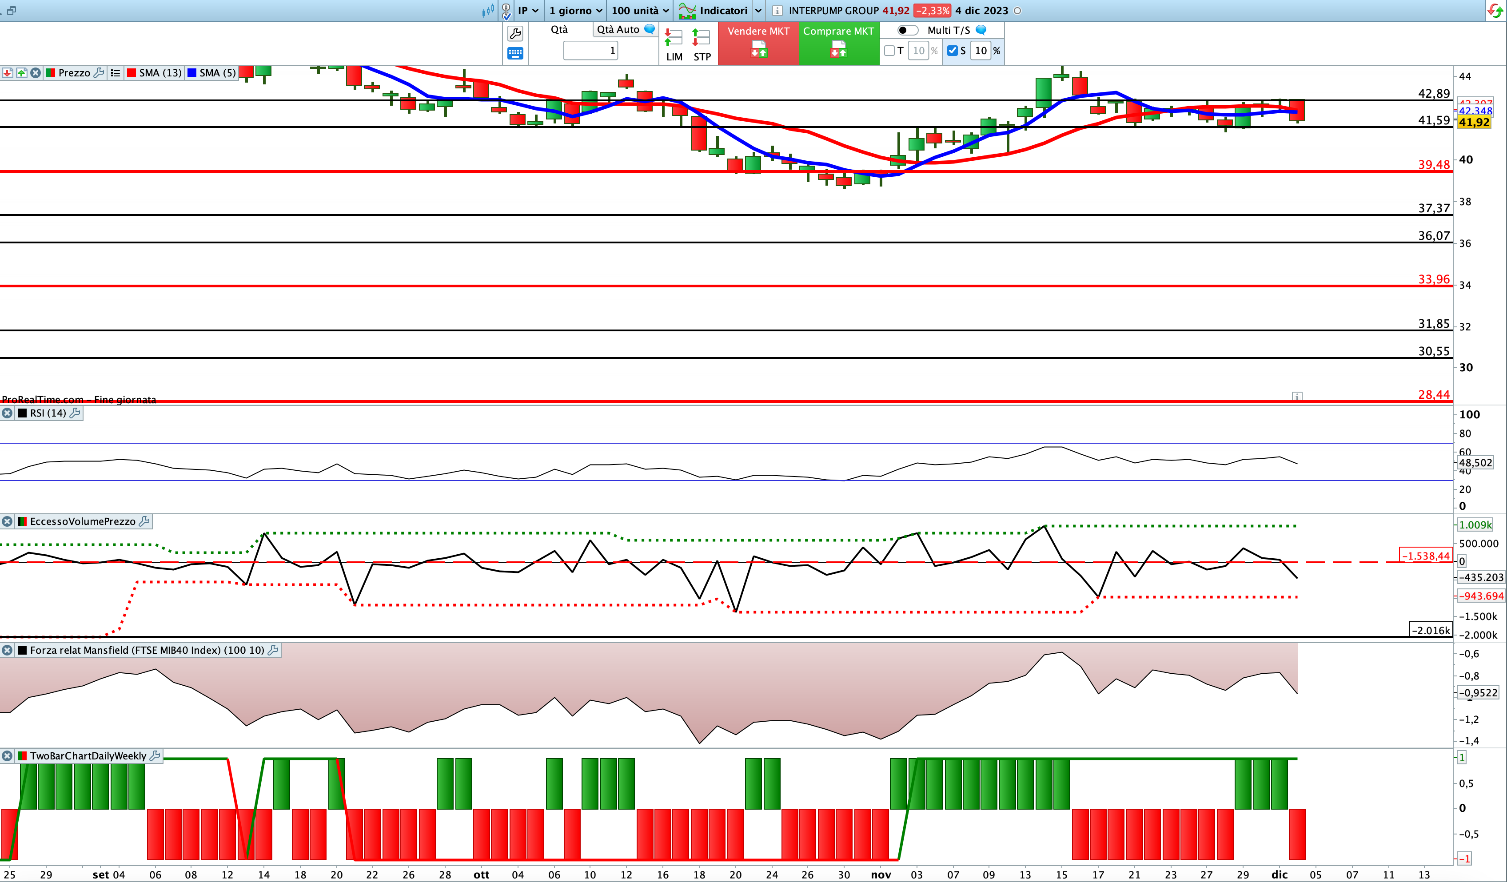Select the SMA (13) indicator label

click(x=160, y=73)
